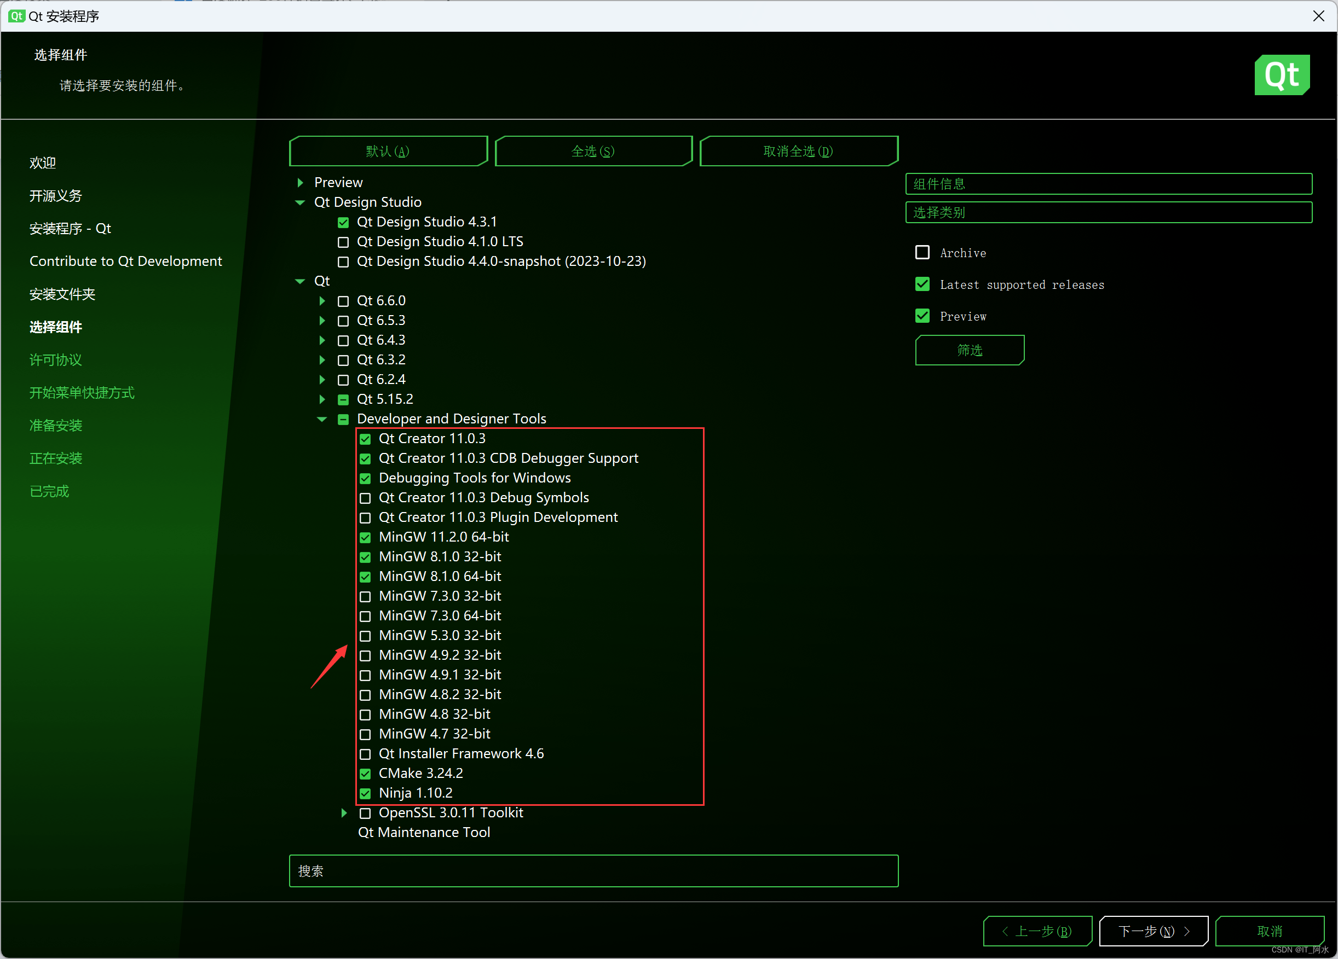Screen dimensions: 1338x959
Task: Select the Qt 6.6.0 checkbox
Action: tap(343, 301)
